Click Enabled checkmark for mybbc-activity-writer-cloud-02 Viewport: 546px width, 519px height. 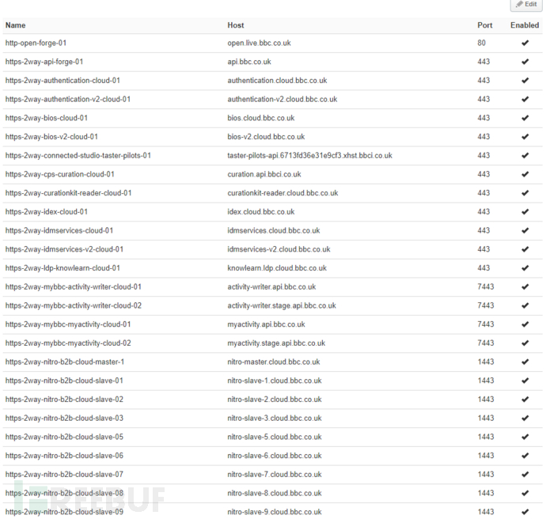(525, 305)
